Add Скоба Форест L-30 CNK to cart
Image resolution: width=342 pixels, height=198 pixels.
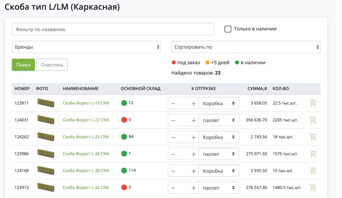coord(313,171)
